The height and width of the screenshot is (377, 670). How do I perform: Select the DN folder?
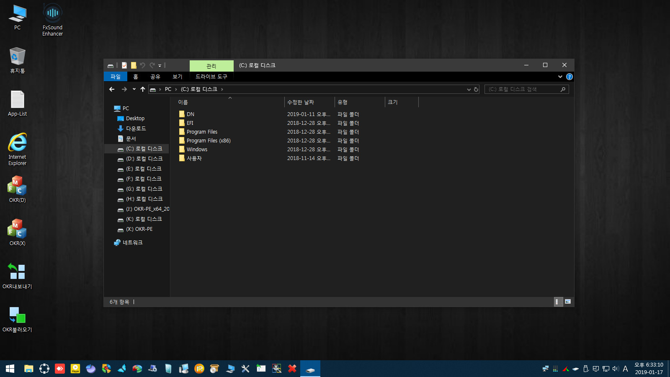point(186,114)
